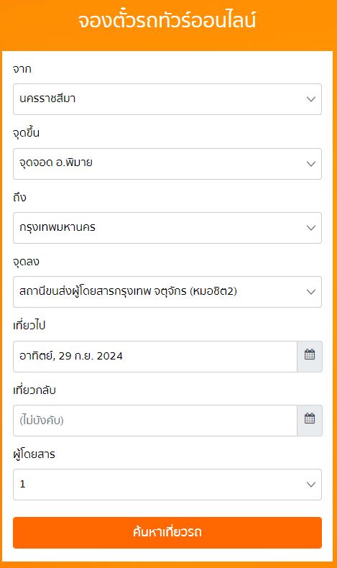Viewport: 337px width, 568px height.
Task: Expand the จุดขึ้น boarding point dropdown
Action: 167,164
